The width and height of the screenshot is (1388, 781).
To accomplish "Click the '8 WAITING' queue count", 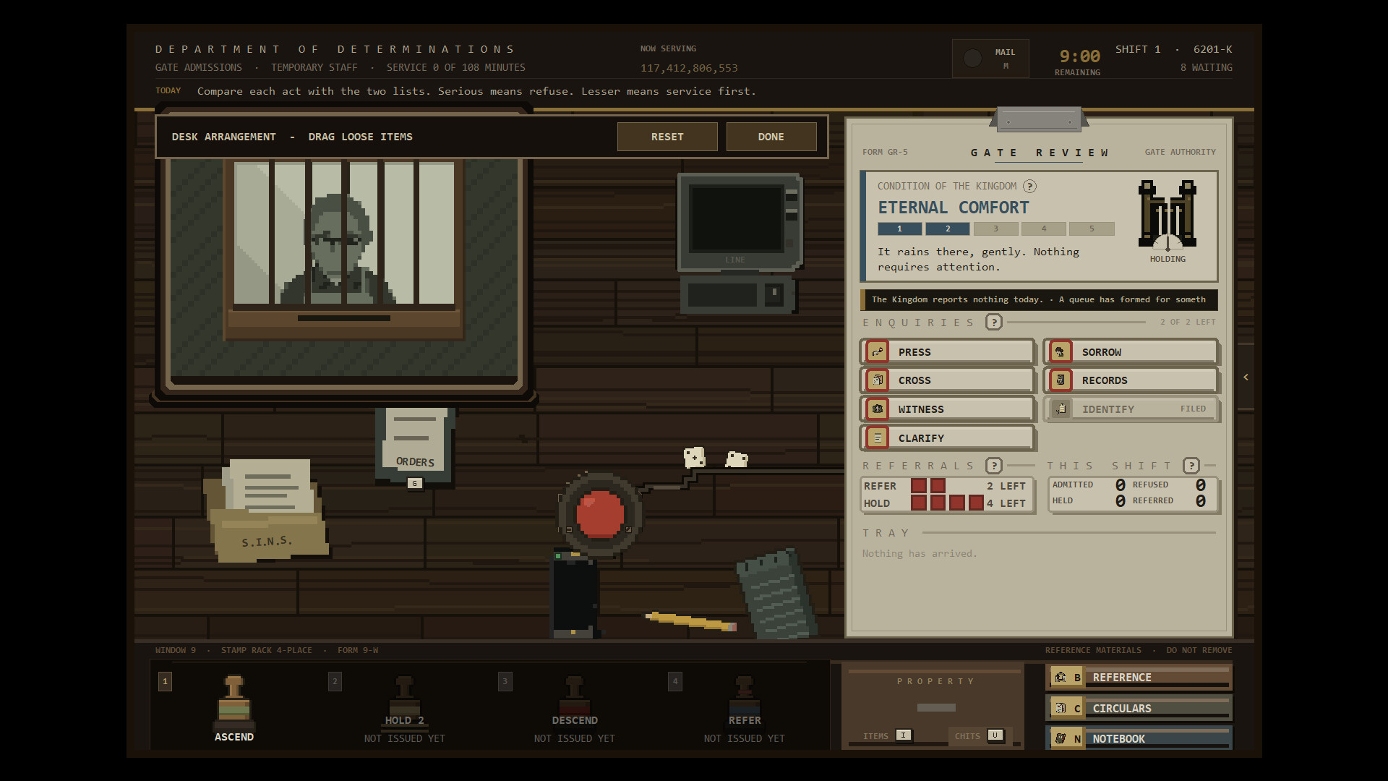I will pos(1207,67).
